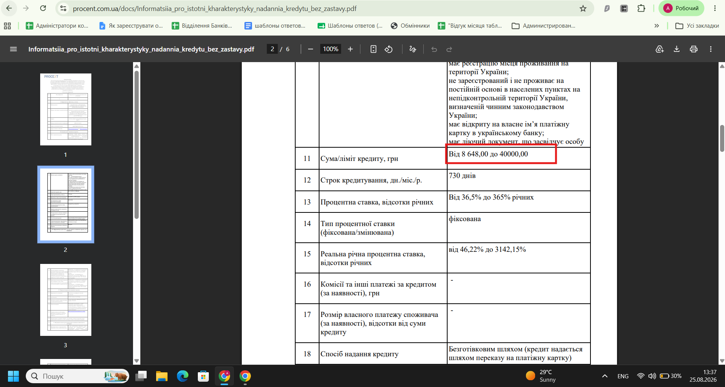This screenshot has width=725, height=387.
Task: Open Microsoft Edge from taskbar
Action: [183, 376]
